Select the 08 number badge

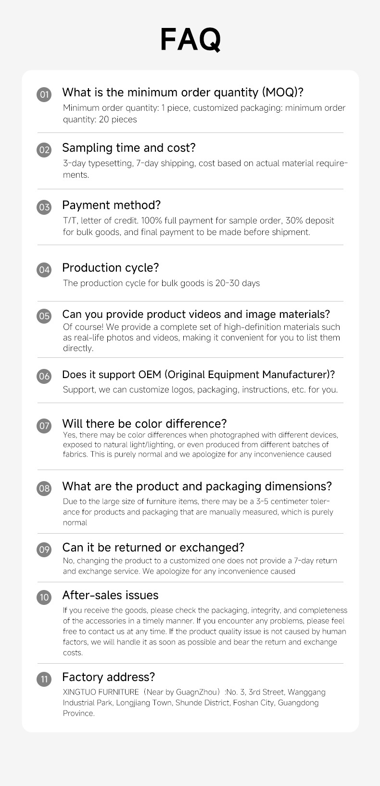(x=44, y=488)
